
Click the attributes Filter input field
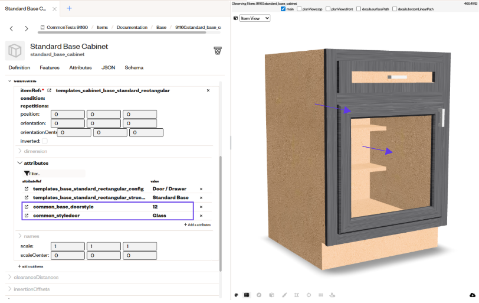[x=54, y=174]
